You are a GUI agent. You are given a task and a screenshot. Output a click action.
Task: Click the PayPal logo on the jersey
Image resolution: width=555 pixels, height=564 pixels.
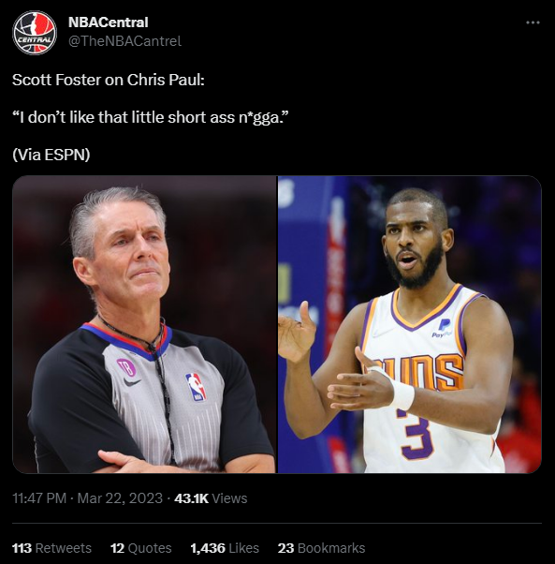tap(444, 328)
